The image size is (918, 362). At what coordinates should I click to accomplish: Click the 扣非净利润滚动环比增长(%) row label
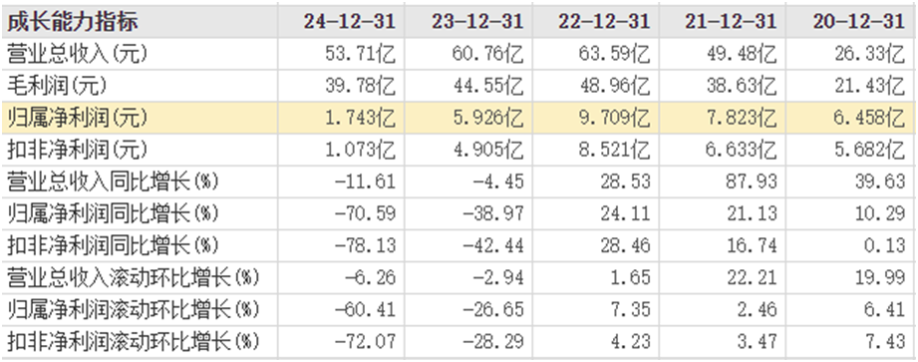coord(133,341)
